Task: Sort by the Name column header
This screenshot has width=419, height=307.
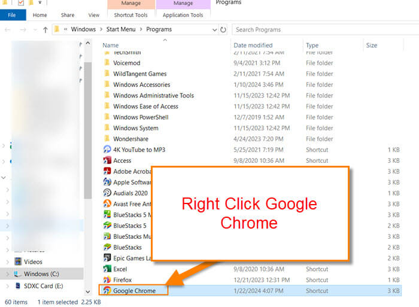Action: (111, 45)
